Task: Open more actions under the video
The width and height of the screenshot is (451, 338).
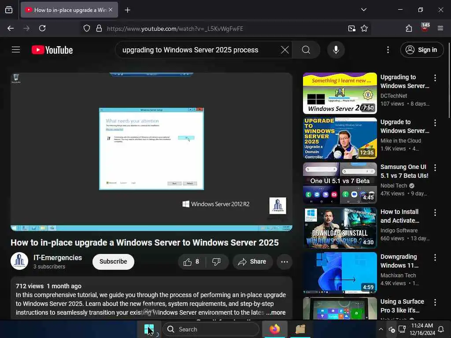Action: (x=285, y=262)
